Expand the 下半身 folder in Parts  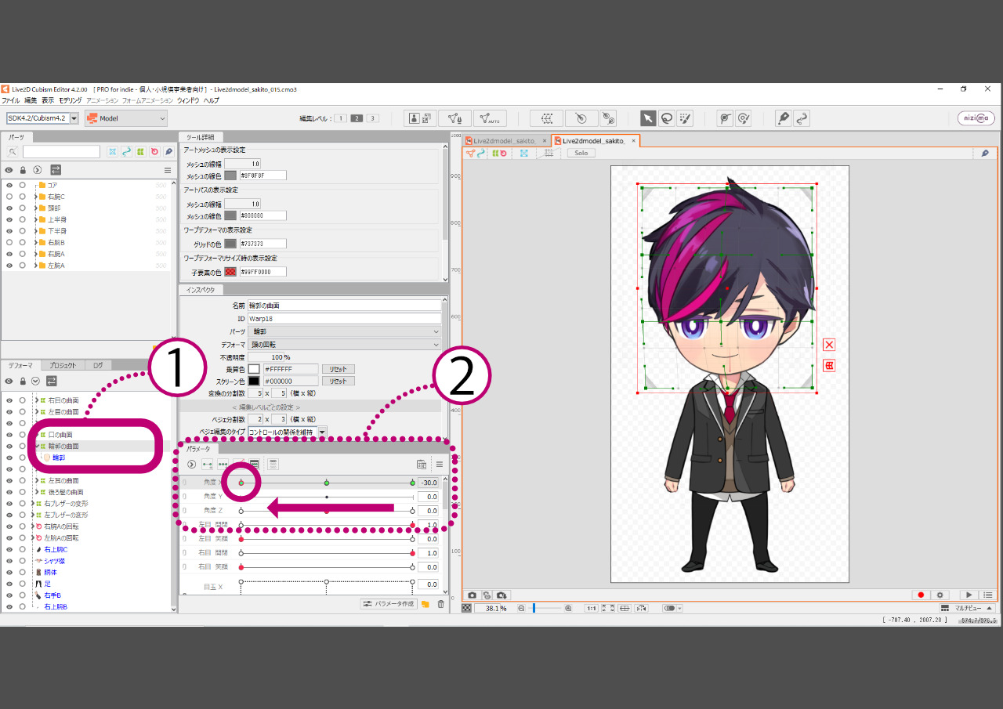coord(35,231)
